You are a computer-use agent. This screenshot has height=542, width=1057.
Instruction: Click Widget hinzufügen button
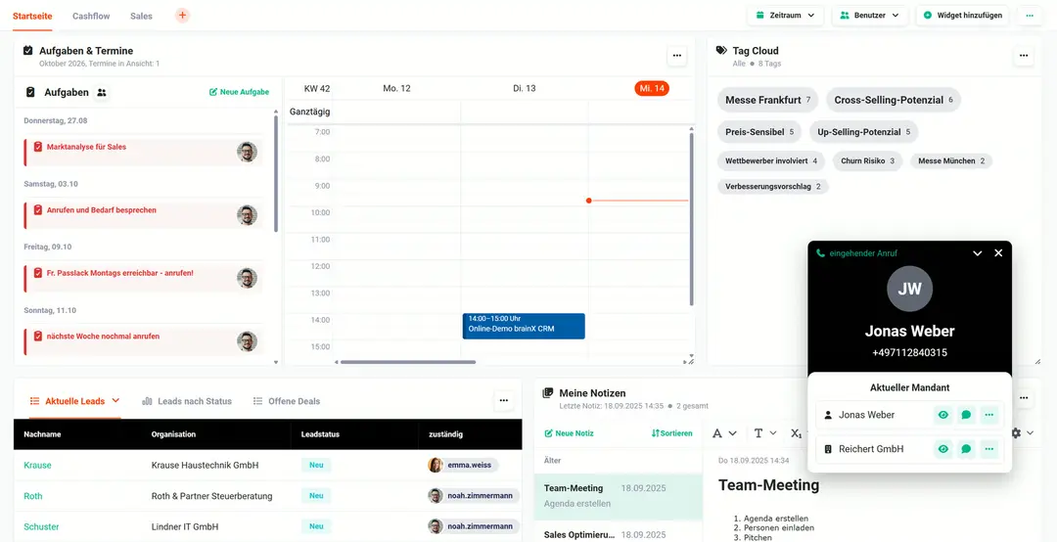coord(963,15)
